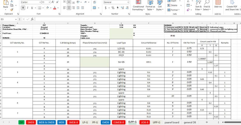
Task: Increase font size with larger A icon
Action: coord(53,2)
